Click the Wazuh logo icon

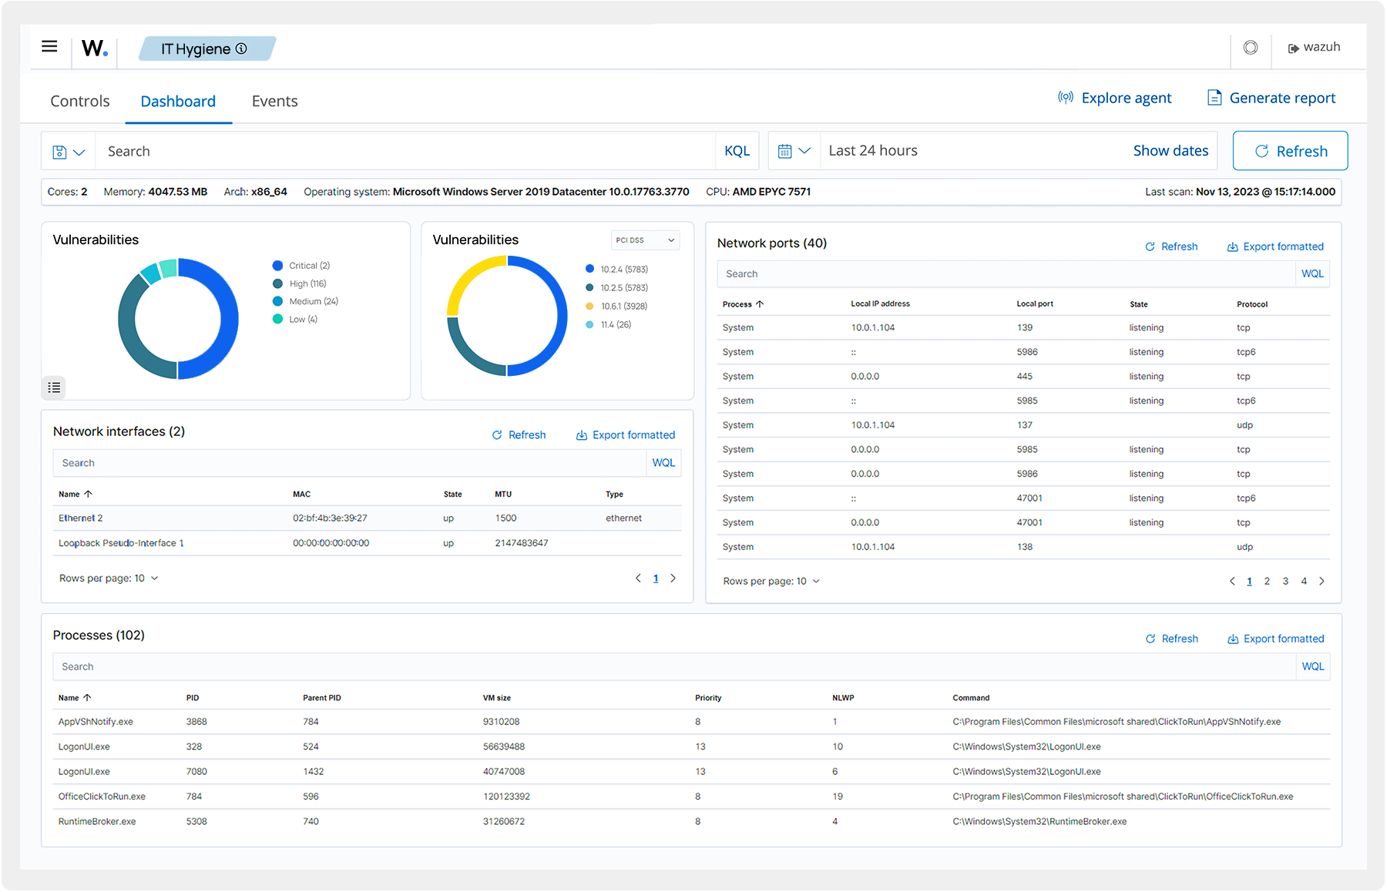click(x=95, y=49)
